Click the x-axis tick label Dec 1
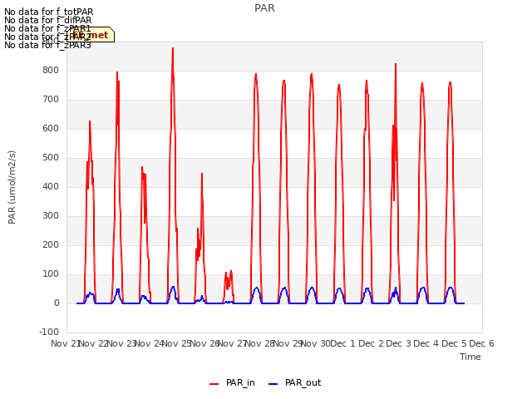The width and height of the screenshot is (532, 399). click(x=342, y=343)
